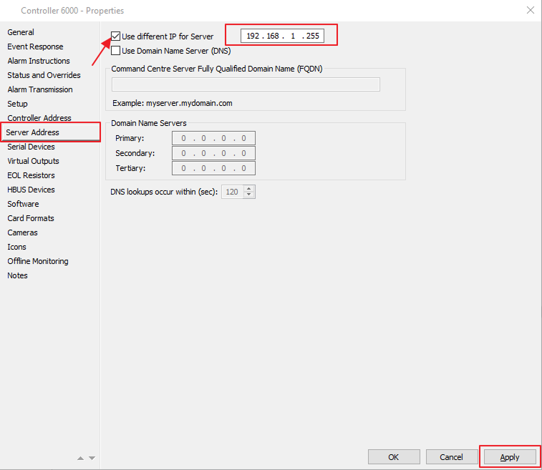542x470 pixels.
Task: Select Event Response in sidebar
Action: pos(35,46)
